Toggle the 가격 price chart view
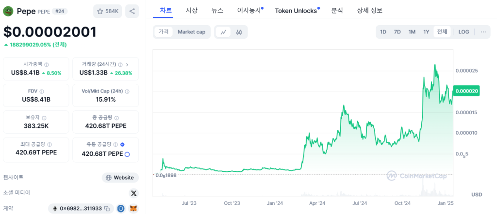Screen dimensions: 497x214 pyautogui.click(x=164, y=32)
